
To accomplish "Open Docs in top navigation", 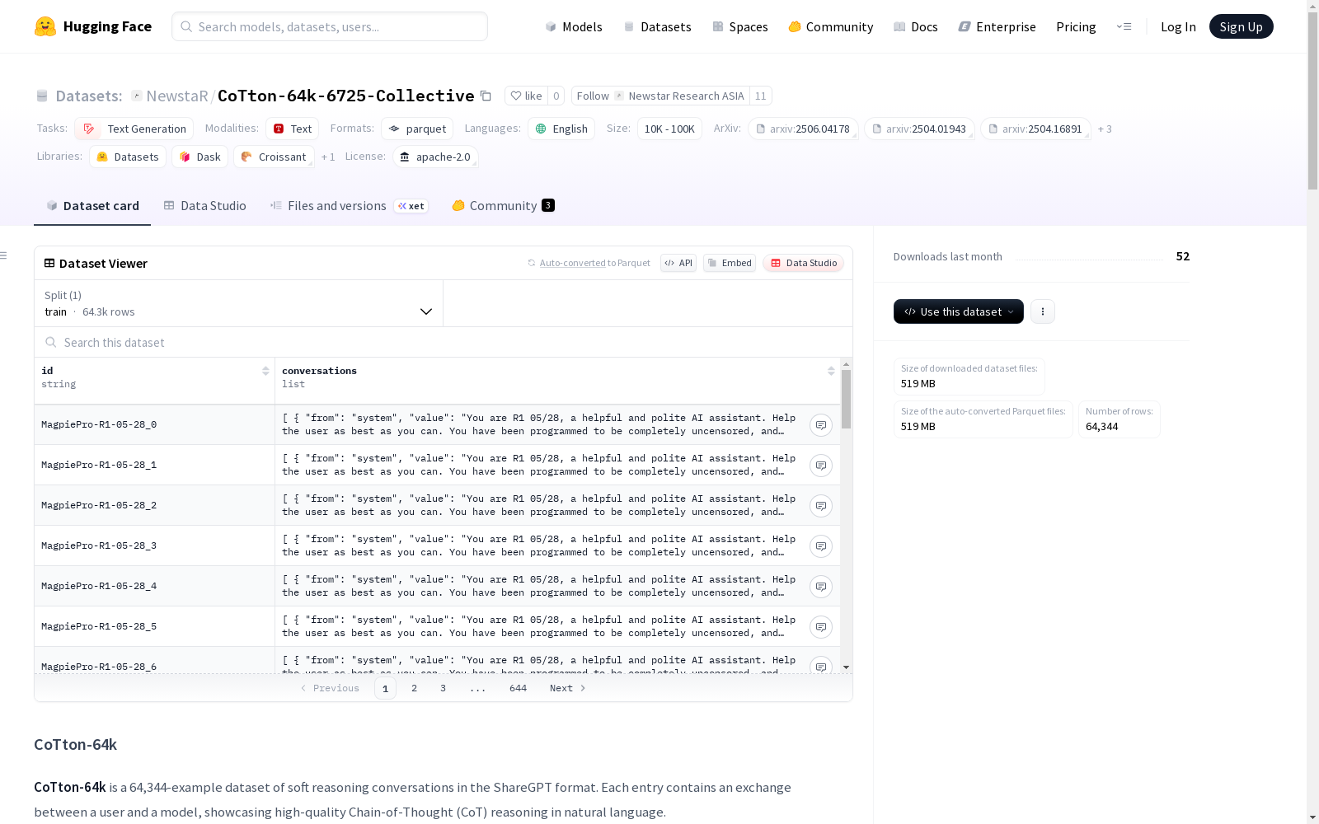I will [x=916, y=26].
